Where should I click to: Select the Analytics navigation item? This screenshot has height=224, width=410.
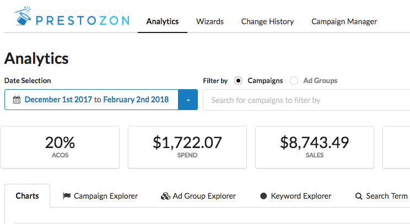point(163,22)
